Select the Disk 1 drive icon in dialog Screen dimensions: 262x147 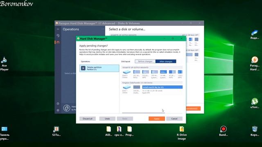[126, 87]
